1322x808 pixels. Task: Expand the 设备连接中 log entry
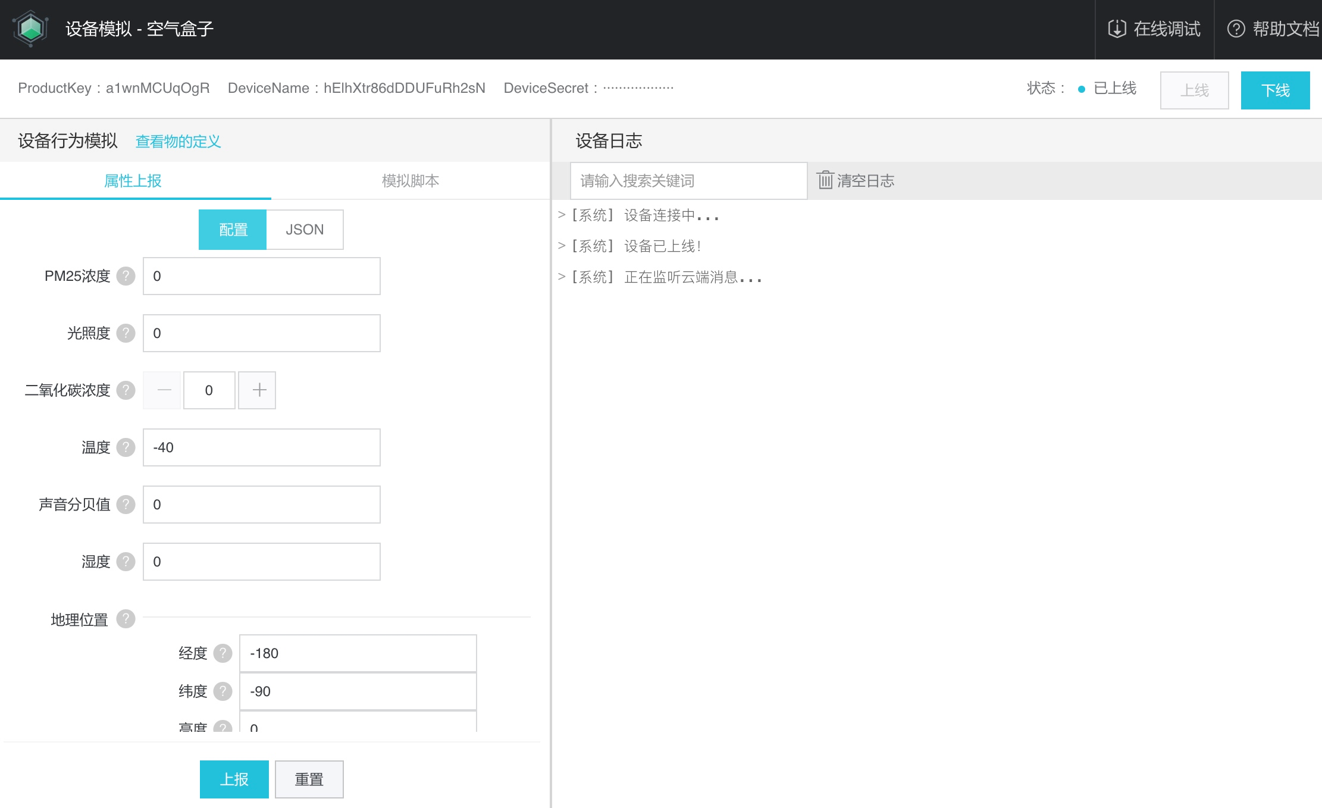(561, 215)
